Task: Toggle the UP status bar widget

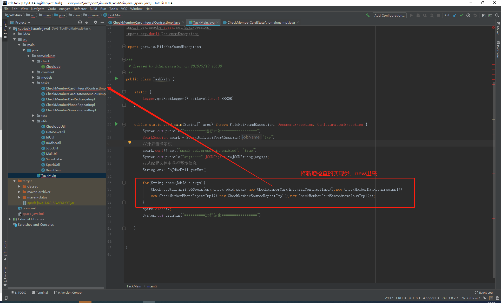Action: point(491,298)
